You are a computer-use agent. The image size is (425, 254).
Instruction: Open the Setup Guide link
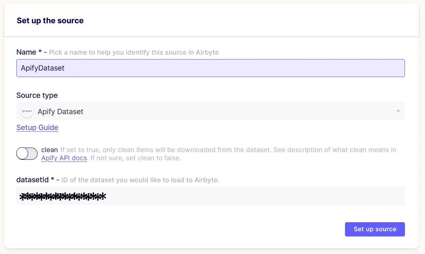click(38, 128)
